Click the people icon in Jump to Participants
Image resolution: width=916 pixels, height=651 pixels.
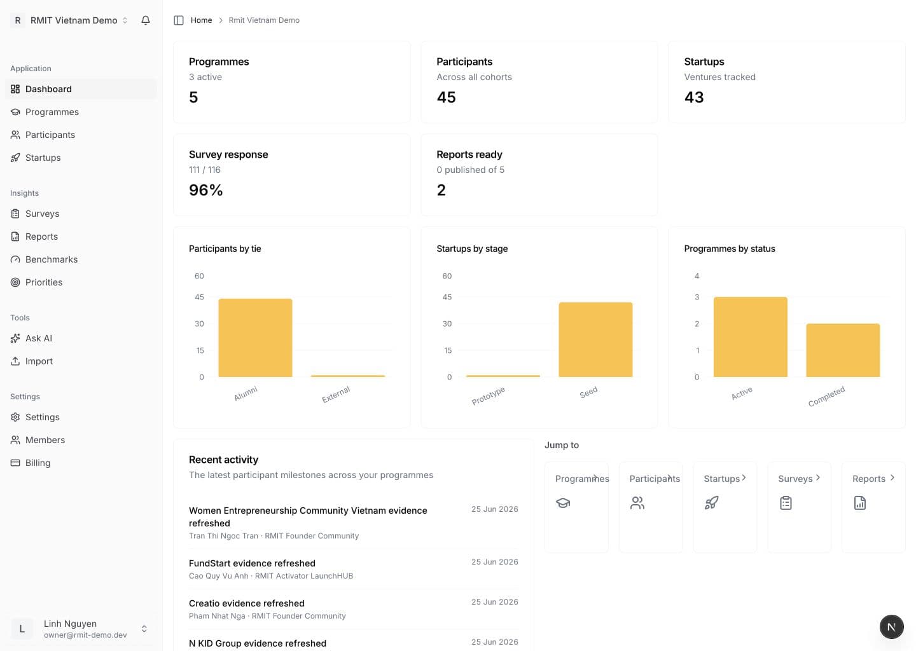pos(637,503)
